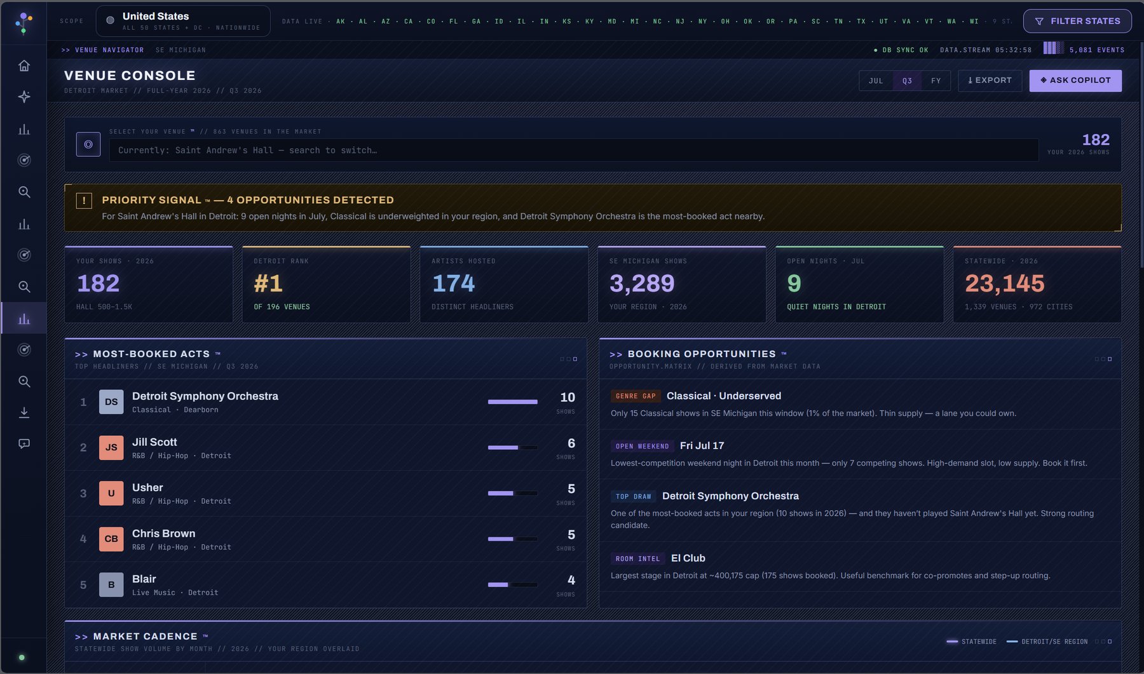Click Detroit Symphony Orchestra's show-count bar

(513, 401)
